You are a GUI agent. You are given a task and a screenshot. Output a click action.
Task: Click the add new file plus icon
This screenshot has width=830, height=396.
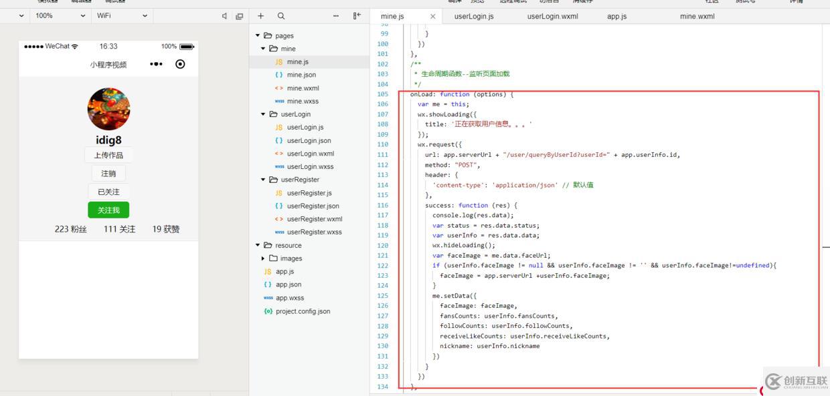click(261, 16)
